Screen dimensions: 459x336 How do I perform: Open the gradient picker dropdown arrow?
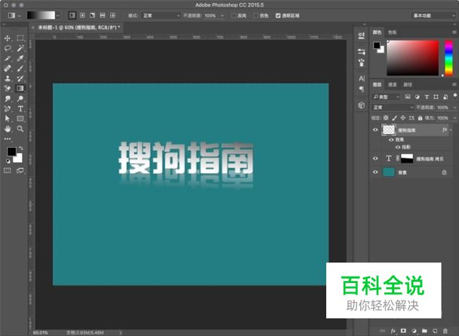[58, 16]
